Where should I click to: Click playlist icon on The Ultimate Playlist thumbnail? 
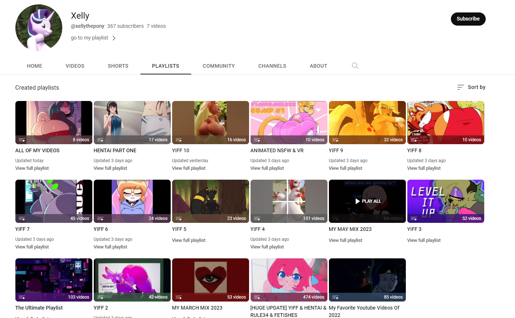pyautogui.click(x=22, y=297)
